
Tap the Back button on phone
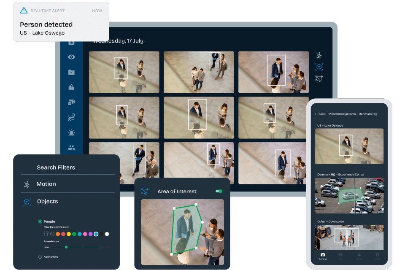320,114
